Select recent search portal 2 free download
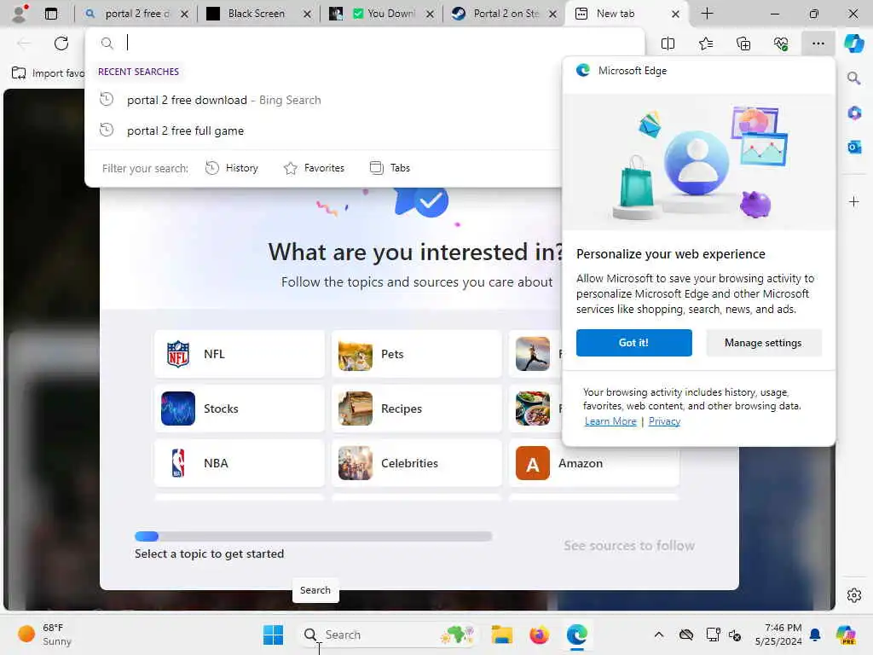Image resolution: width=873 pixels, height=655 pixels. pos(323,101)
